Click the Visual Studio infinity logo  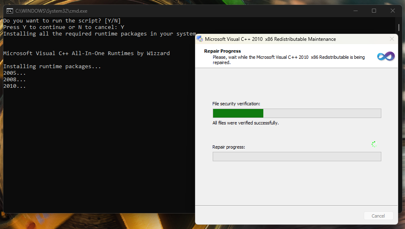pyautogui.click(x=386, y=56)
